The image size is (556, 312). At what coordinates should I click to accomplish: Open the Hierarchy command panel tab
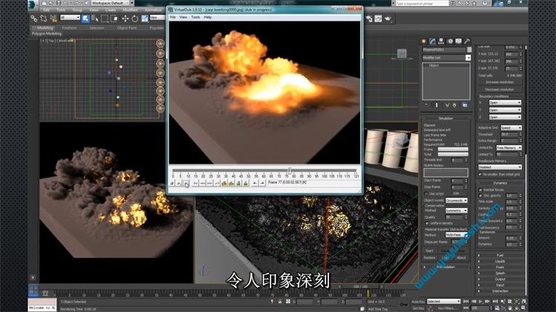[441, 41]
